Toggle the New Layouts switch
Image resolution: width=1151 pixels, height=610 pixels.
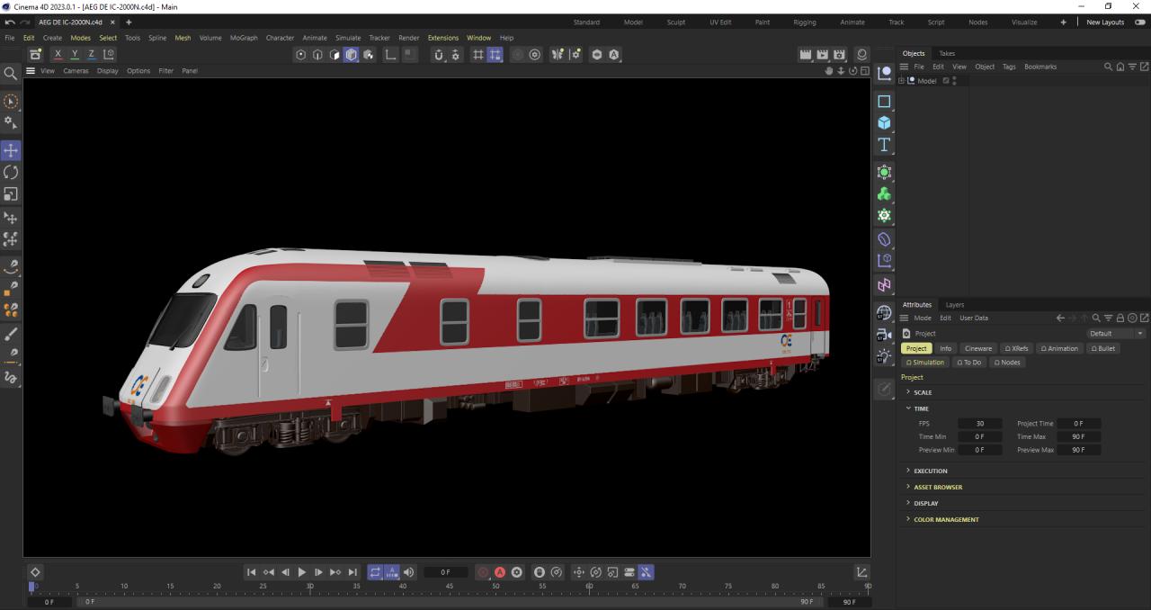tap(1141, 22)
